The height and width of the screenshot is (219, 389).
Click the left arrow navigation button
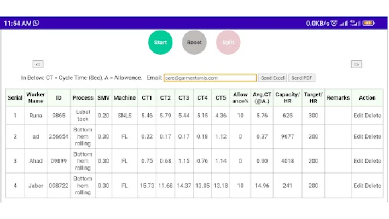point(38,64)
